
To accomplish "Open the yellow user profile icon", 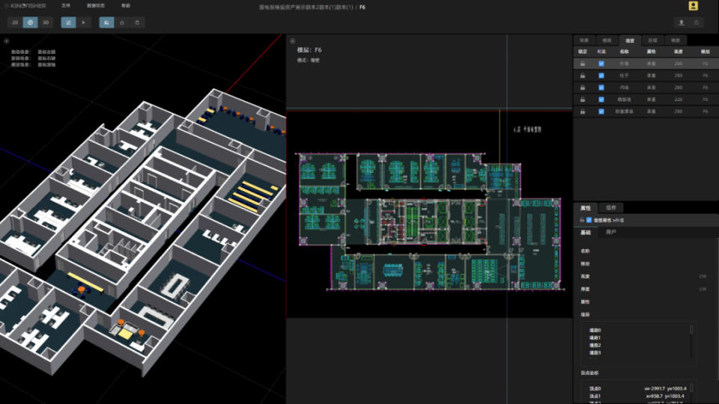I will pos(693,6).
